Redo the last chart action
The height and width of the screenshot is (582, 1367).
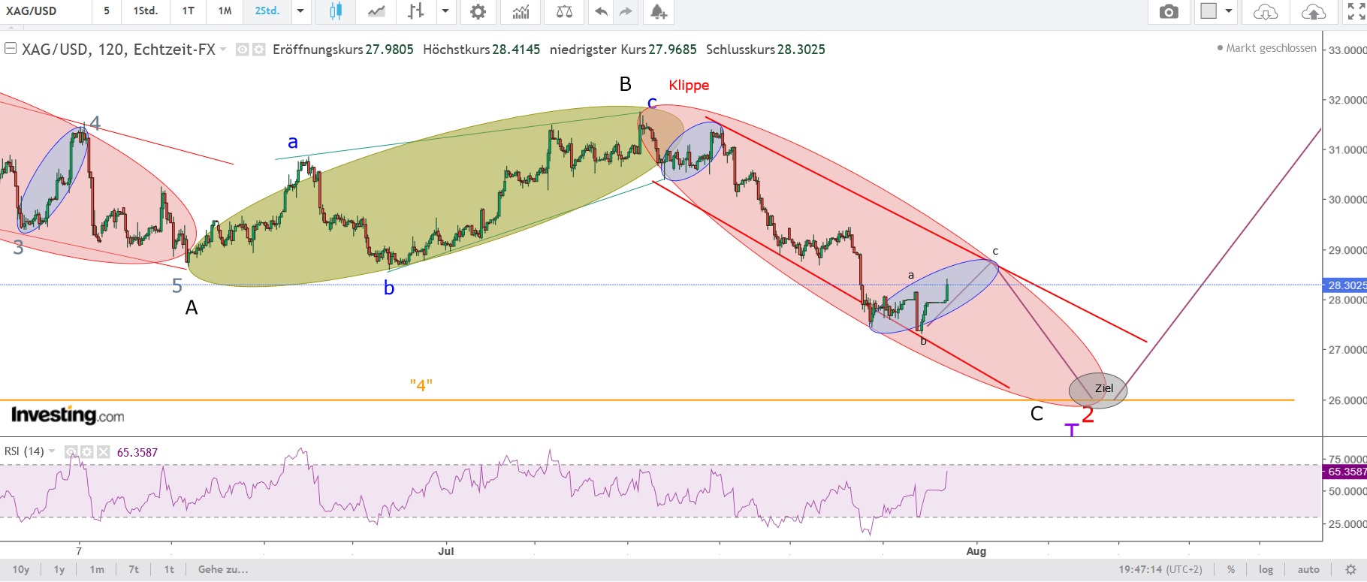pyautogui.click(x=626, y=11)
